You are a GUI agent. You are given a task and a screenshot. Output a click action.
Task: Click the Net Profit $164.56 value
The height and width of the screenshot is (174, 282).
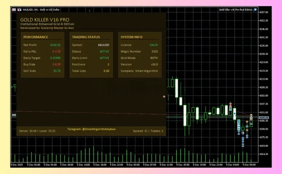[x=55, y=45]
